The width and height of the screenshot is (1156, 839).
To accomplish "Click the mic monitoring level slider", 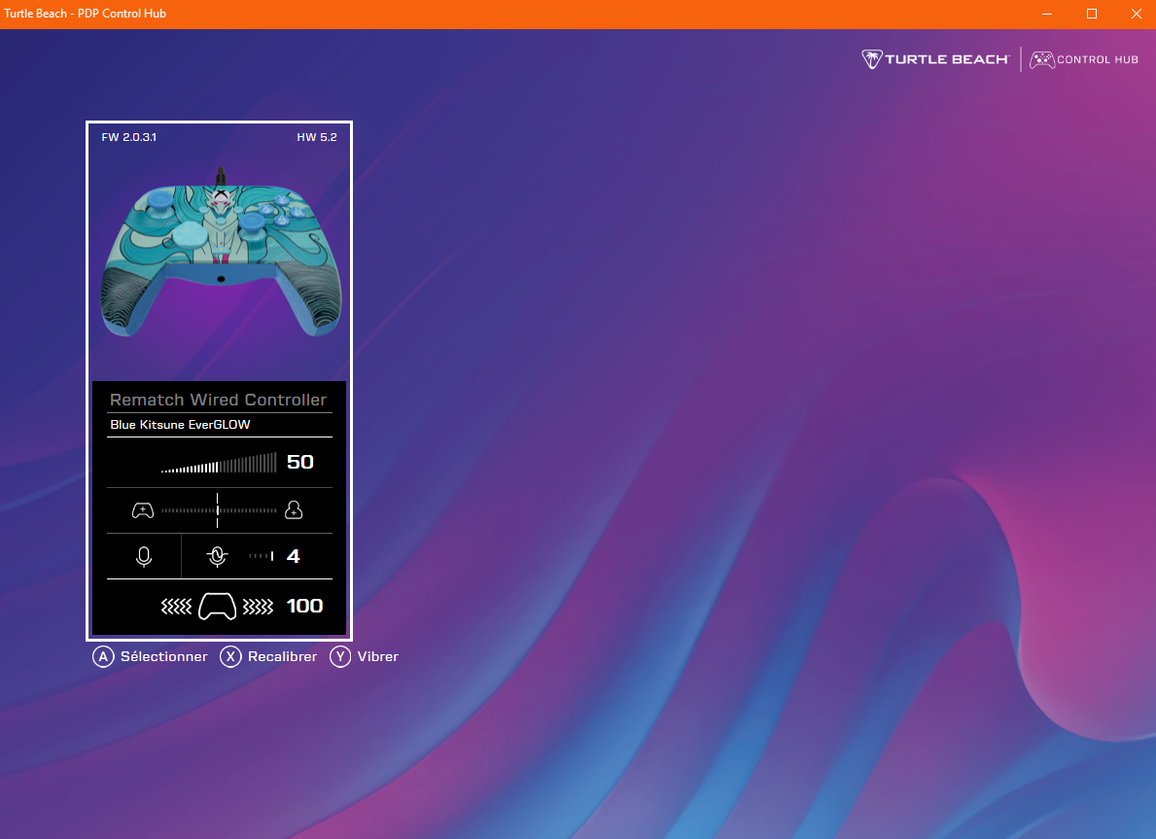I will point(261,556).
